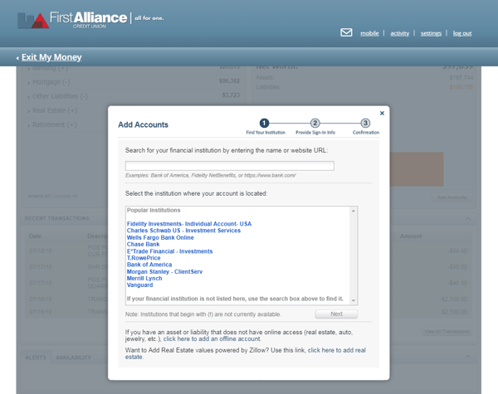
Task: Click collapse all link in background
Action: point(65,196)
